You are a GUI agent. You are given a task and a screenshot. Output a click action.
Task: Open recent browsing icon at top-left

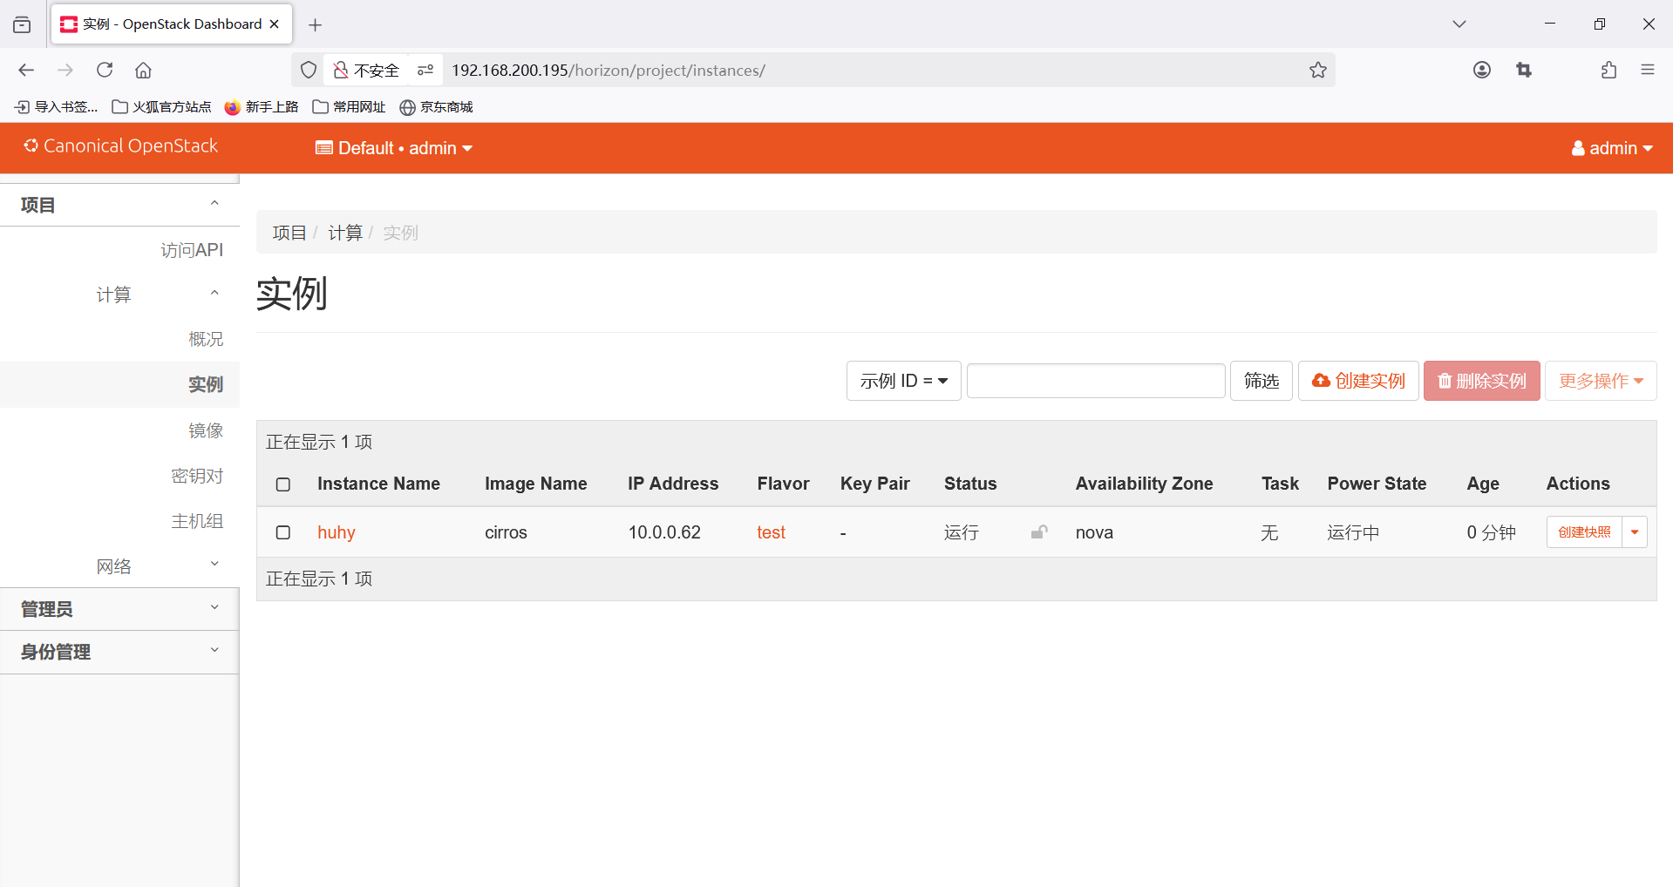[22, 24]
